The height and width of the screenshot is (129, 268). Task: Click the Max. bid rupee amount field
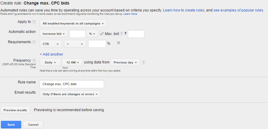pyautogui.click(x=136, y=34)
